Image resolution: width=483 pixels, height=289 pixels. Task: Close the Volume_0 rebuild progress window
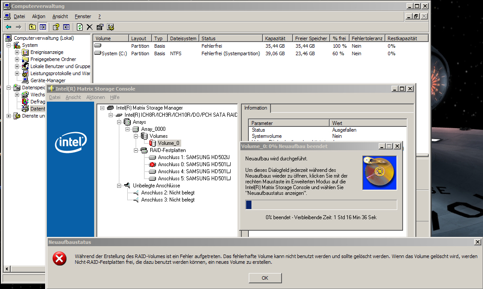click(x=397, y=146)
